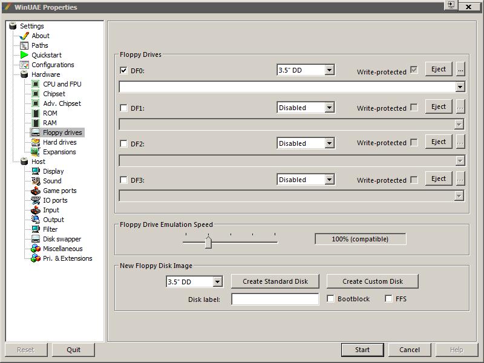Expand DF2 disk image path dropdown

coord(460,160)
